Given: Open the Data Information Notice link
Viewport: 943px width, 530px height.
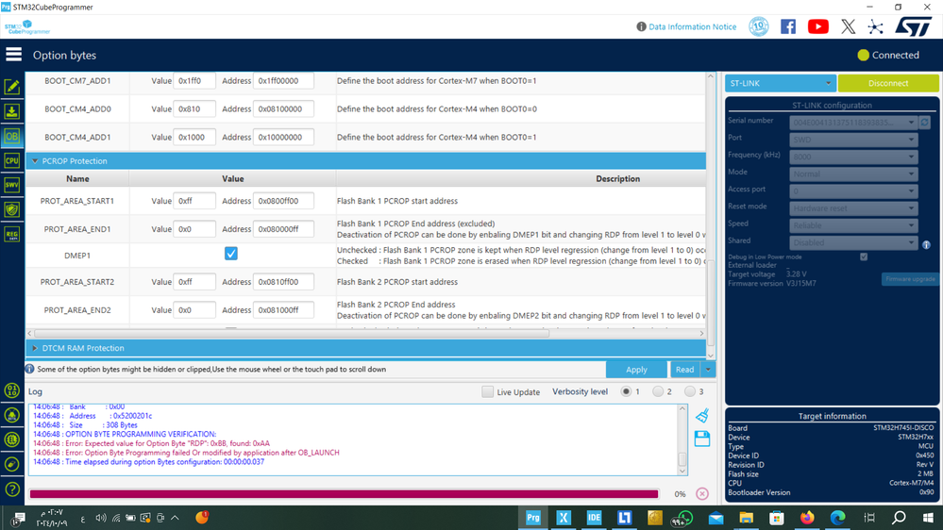Looking at the screenshot, I should point(692,26).
